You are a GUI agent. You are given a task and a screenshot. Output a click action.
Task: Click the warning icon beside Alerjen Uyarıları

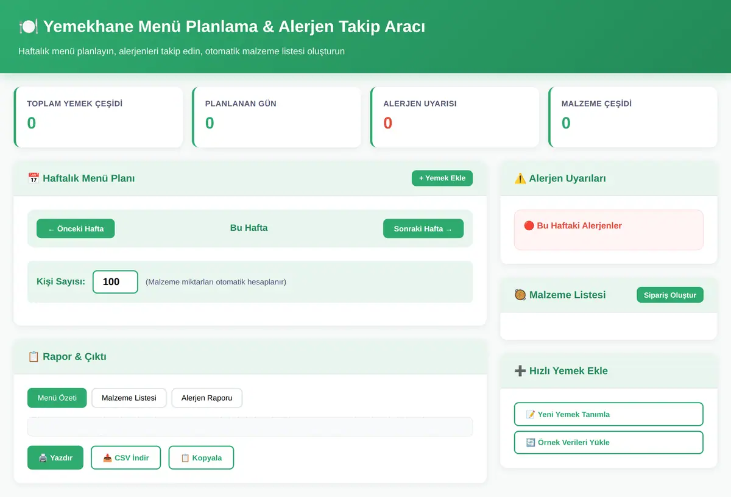tap(520, 178)
